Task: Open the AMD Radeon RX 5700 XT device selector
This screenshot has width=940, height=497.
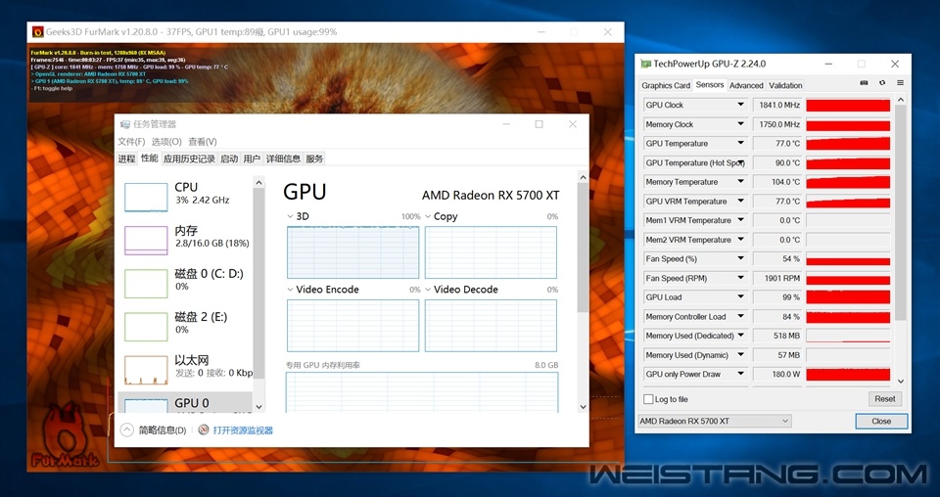Action: pos(714,421)
